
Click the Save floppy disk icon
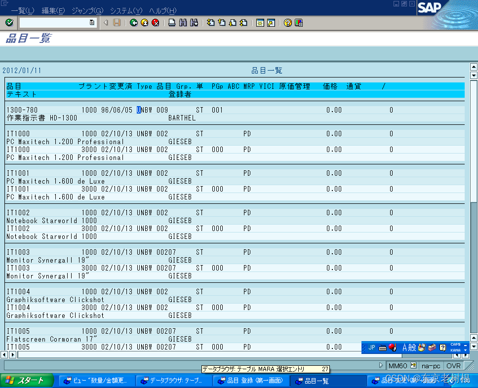(x=117, y=23)
